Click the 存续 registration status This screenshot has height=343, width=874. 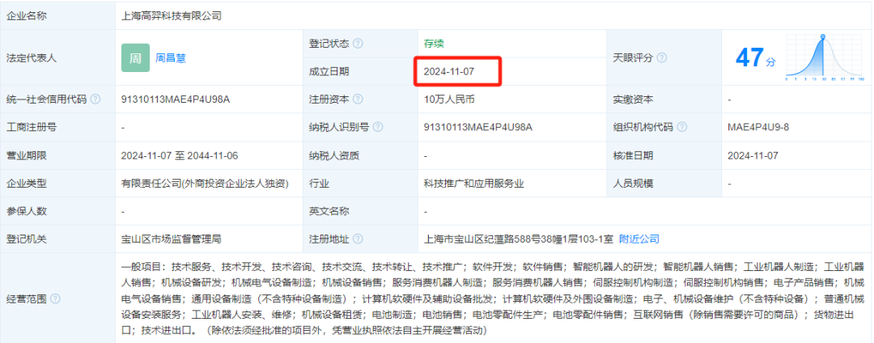pyautogui.click(x=434, y=44)
